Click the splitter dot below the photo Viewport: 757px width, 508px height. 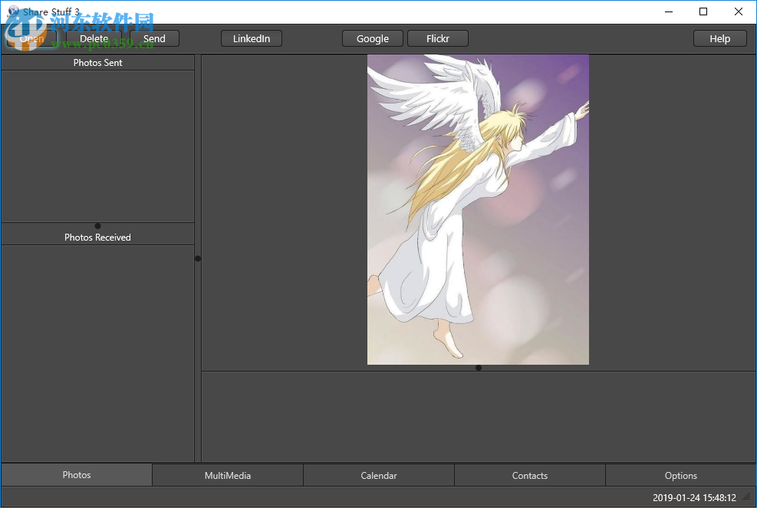(x=479, y=368)
